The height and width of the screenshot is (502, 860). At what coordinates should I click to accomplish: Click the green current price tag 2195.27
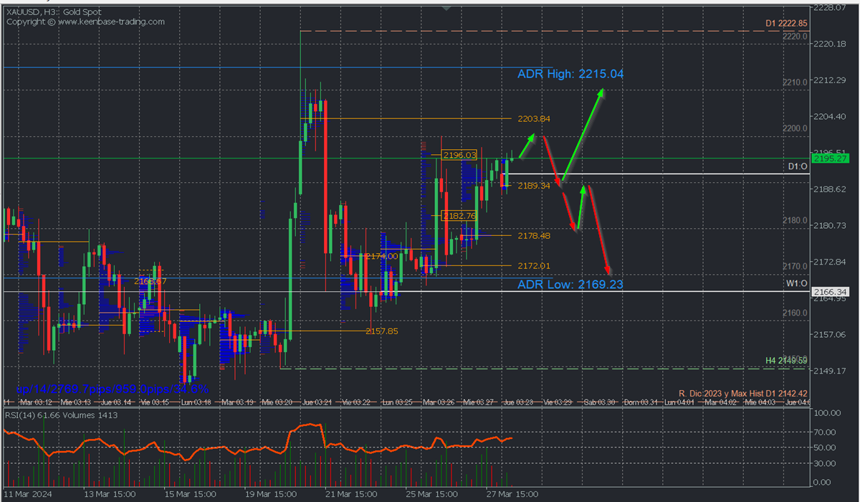(x=830, y=158)
